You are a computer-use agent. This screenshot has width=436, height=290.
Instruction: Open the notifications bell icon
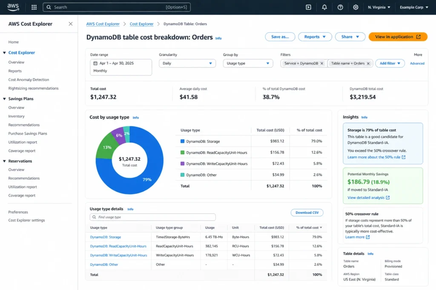tap(324, 7)
